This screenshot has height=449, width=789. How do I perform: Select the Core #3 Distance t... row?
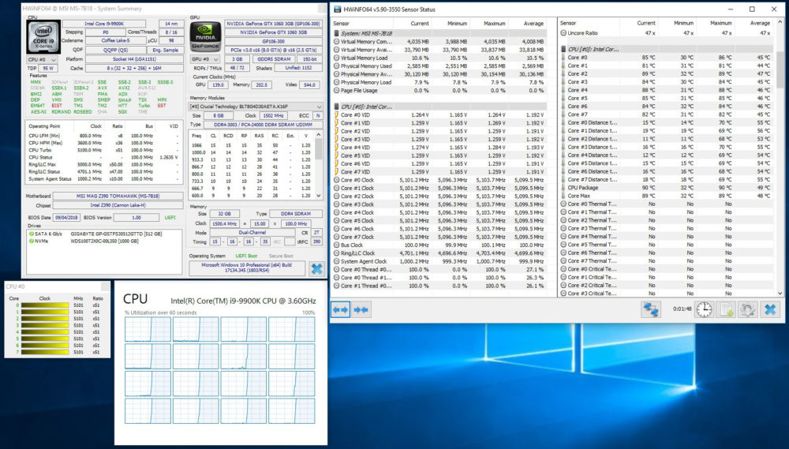[667, 147]
